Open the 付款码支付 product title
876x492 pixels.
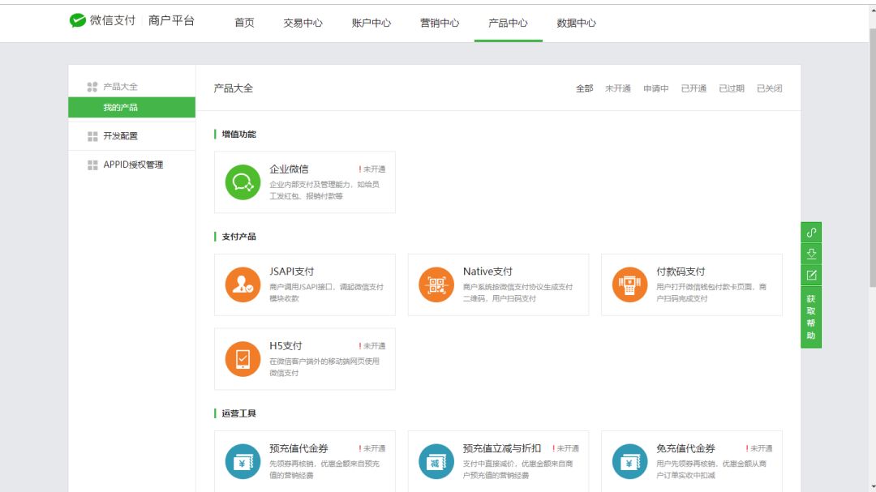click(681, 272)
